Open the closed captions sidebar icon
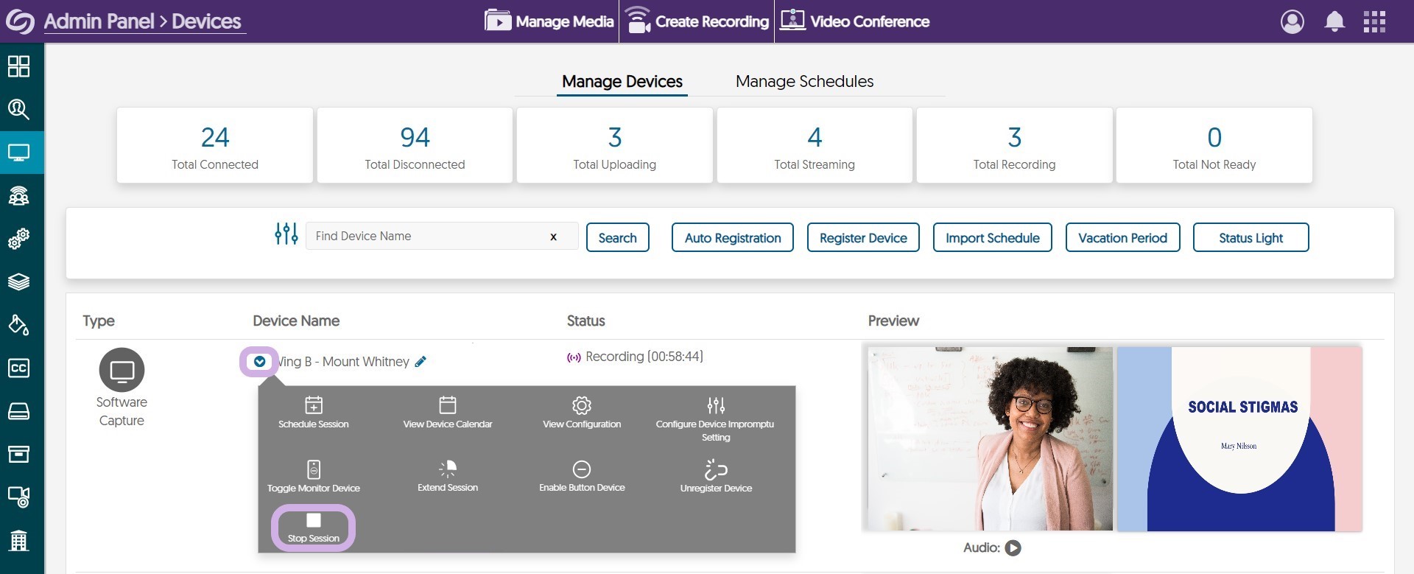 [18, 368]
